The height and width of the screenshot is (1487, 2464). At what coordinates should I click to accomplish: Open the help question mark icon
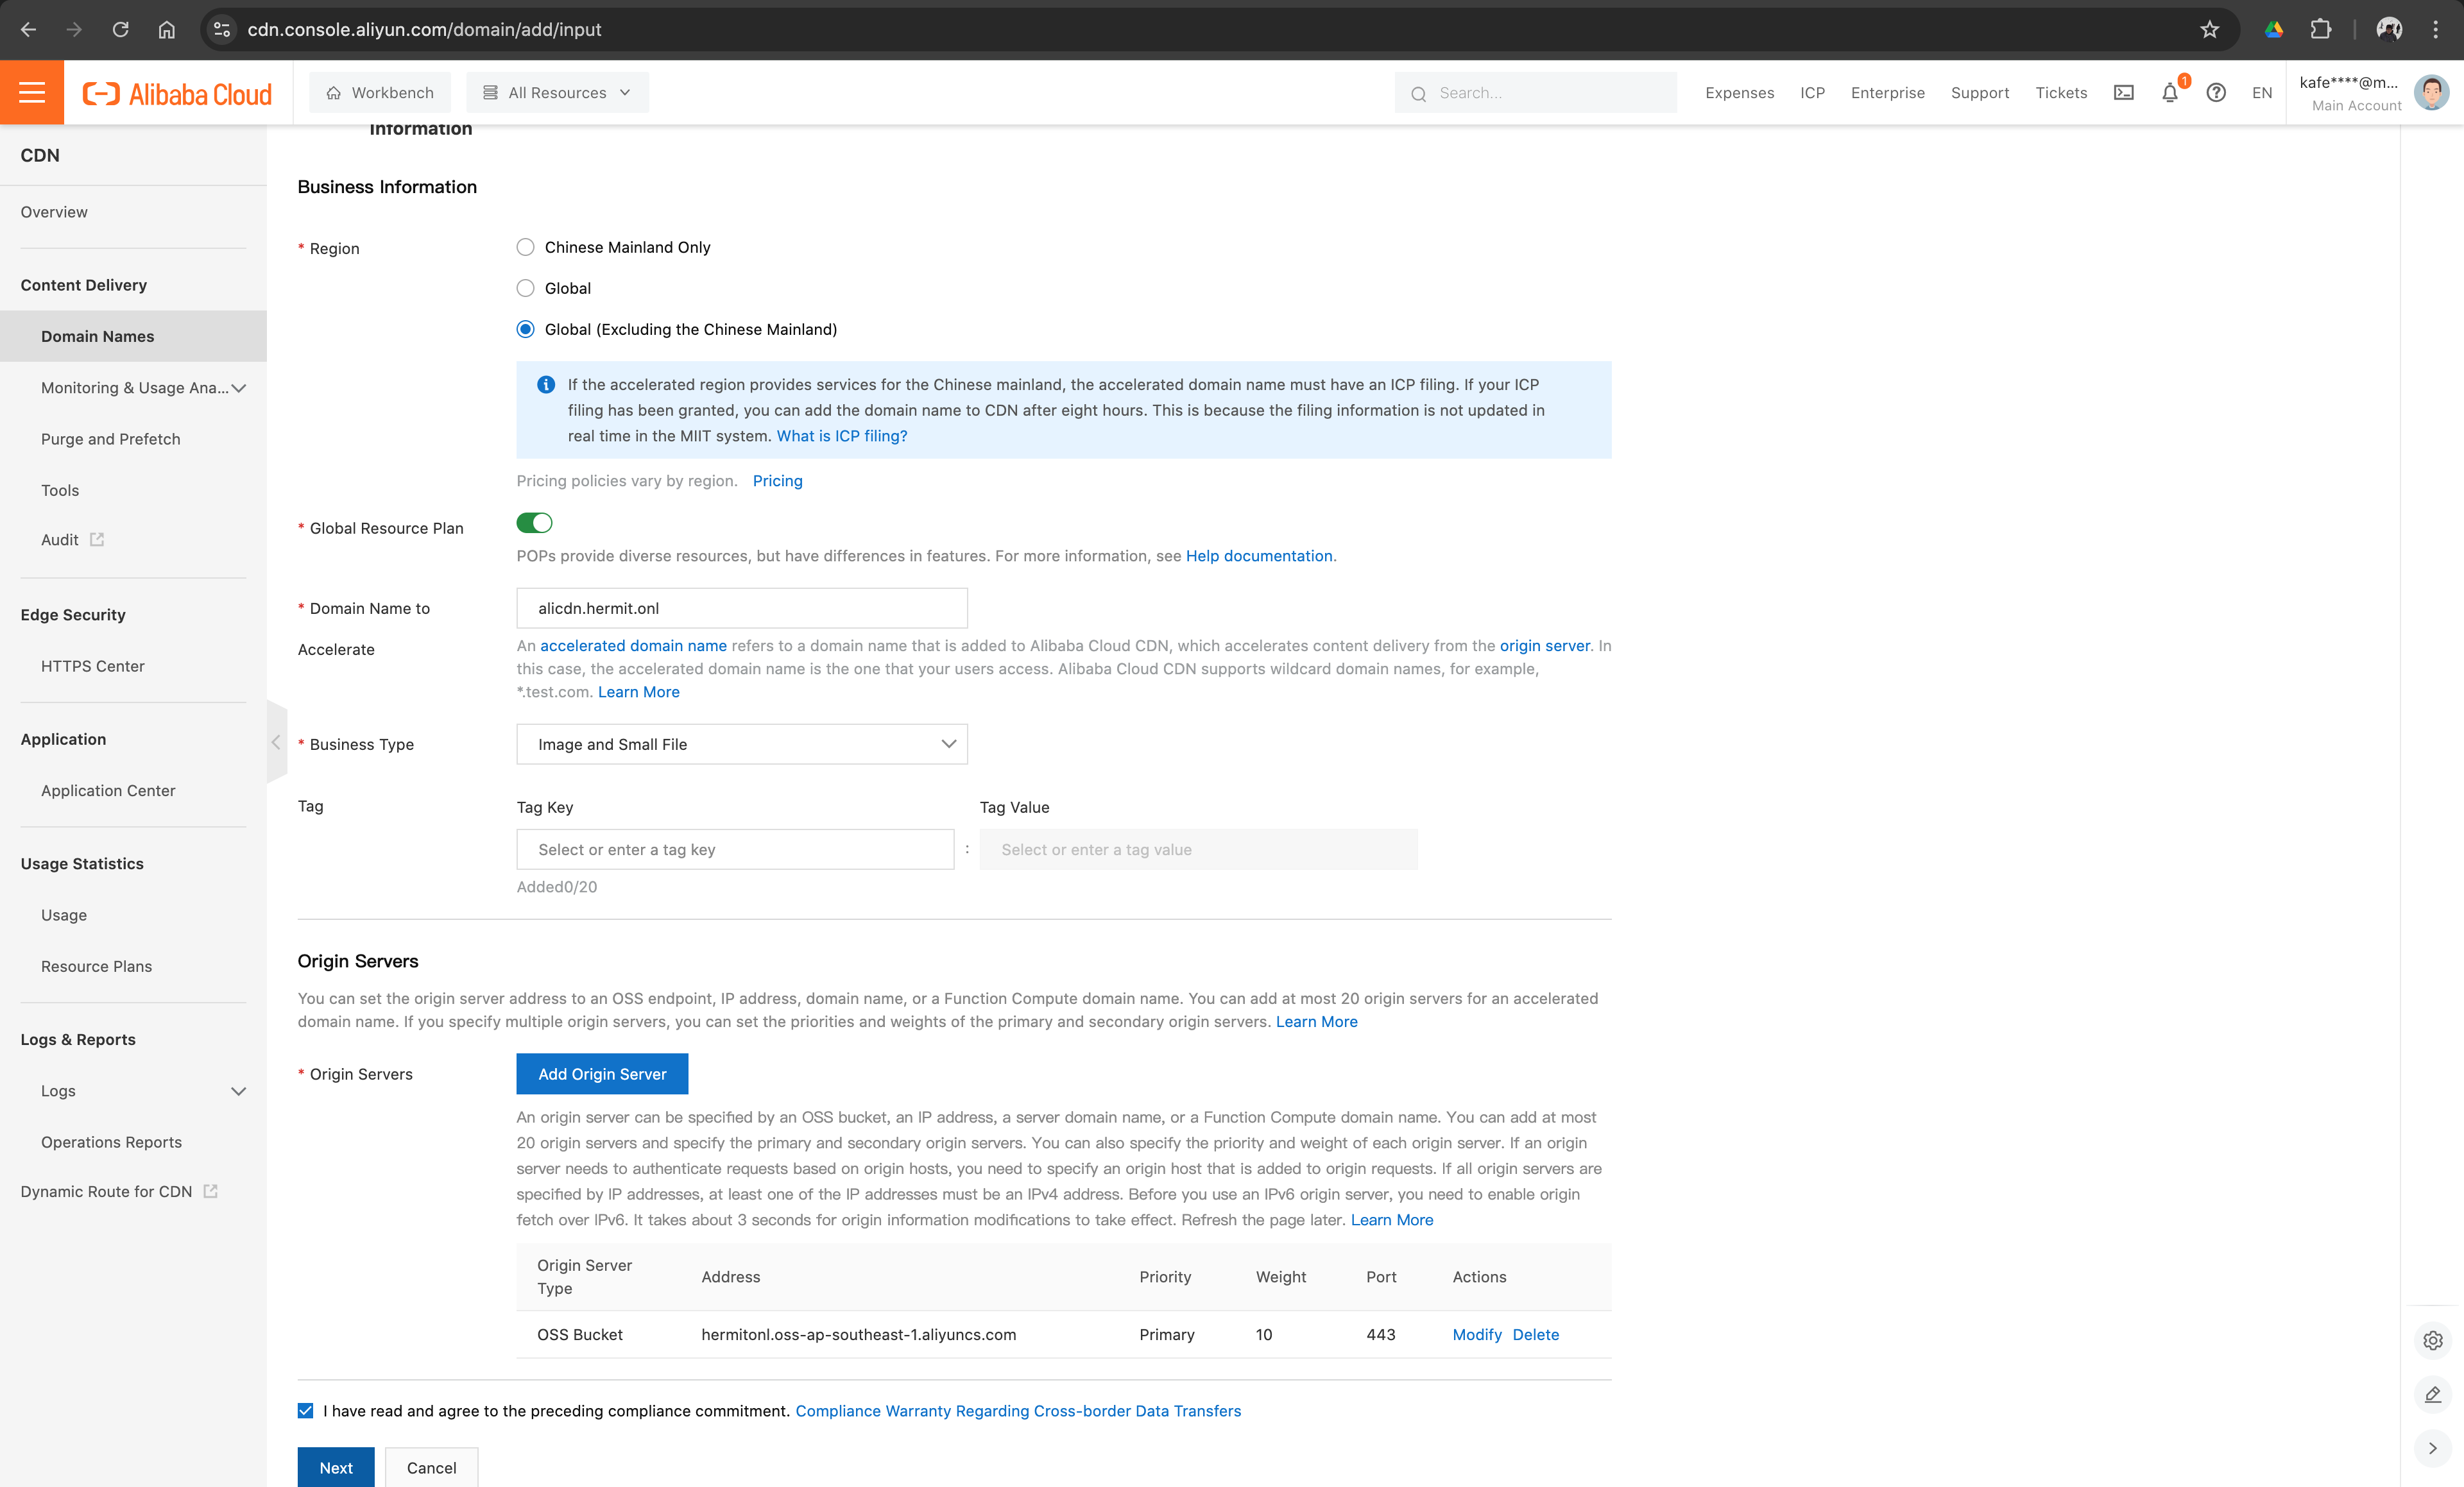point(2216,92)
